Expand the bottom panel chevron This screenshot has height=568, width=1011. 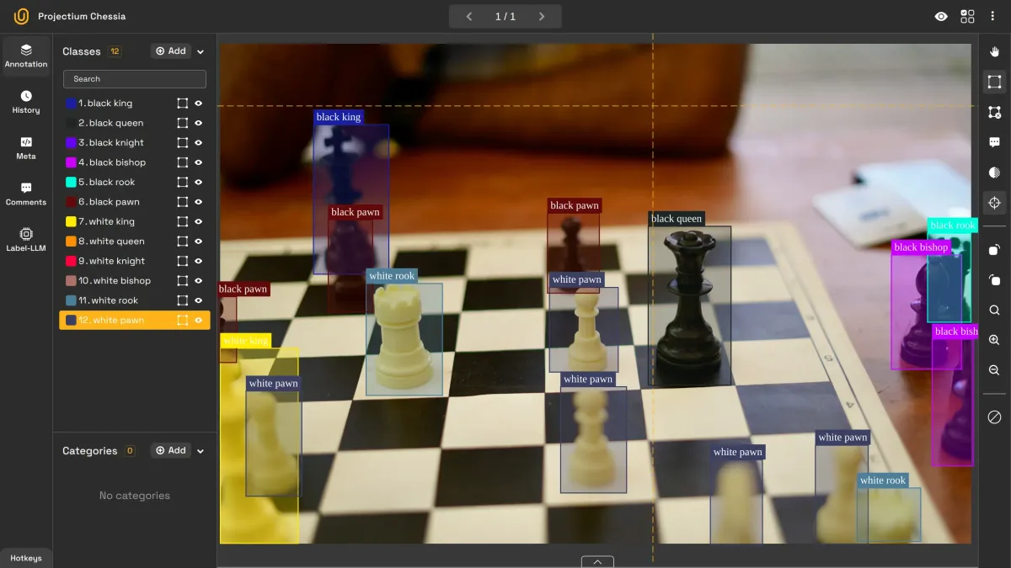point(597,562)
